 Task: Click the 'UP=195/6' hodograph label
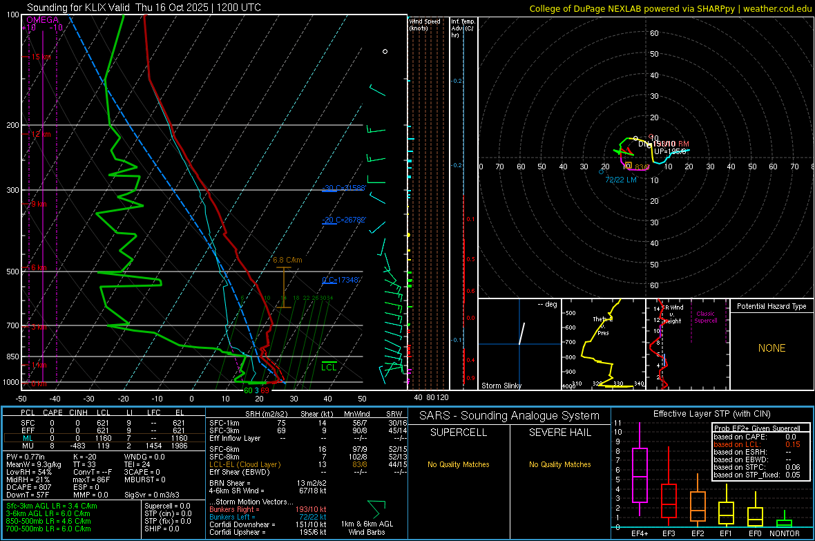670,151
